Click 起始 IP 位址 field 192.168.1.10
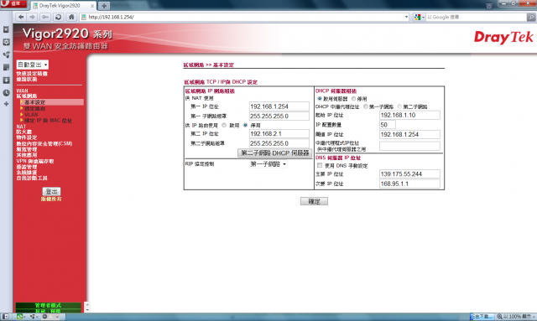This screenshot has height=321, width=537. click(x=409, y=115)
